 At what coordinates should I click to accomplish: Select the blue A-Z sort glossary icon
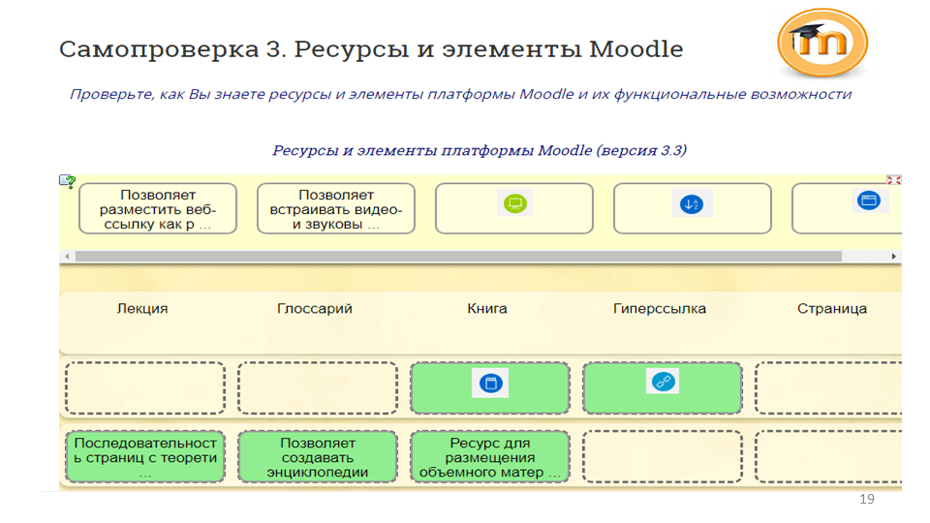click(692, 205)
